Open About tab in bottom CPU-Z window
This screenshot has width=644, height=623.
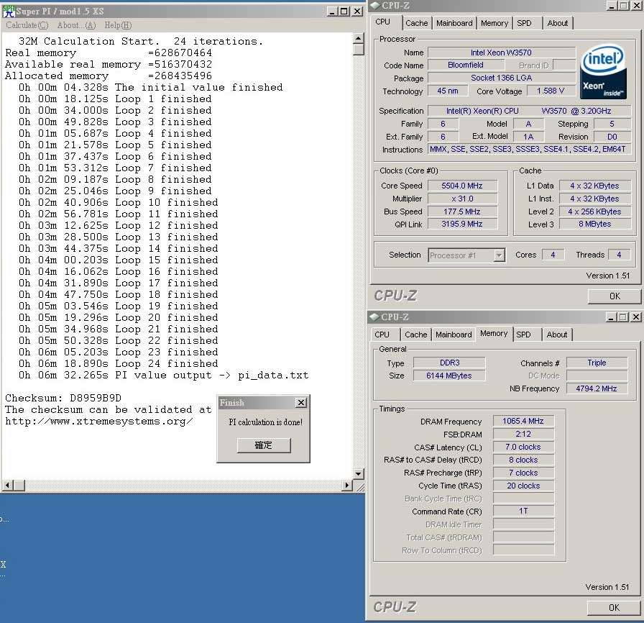click(556, 335)
